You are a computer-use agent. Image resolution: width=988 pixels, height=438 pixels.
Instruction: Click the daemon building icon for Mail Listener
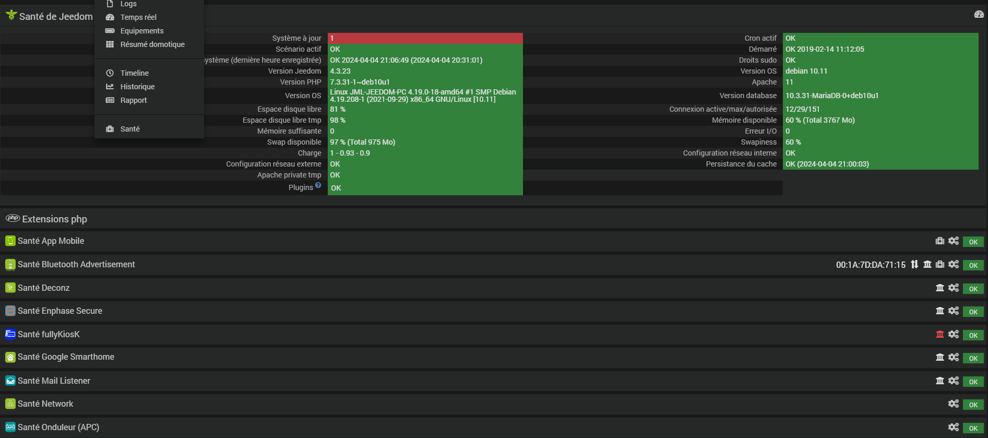[x=940, y=381]
